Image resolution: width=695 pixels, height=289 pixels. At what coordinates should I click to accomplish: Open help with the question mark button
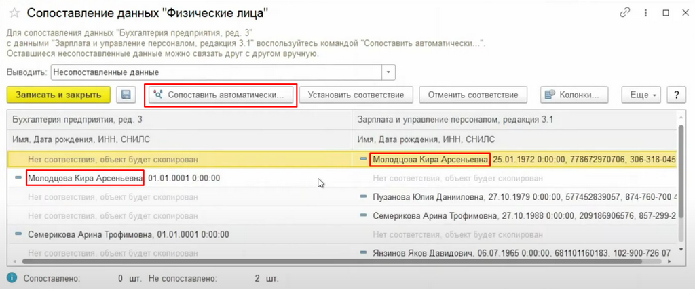(677, 95)
